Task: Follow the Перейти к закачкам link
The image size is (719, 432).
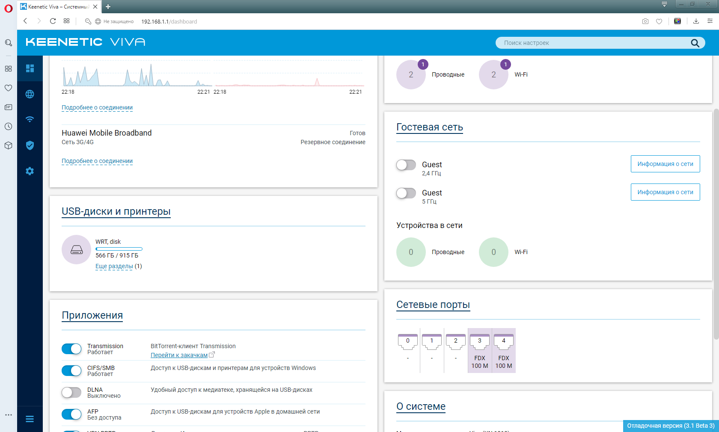Action: point(179,355)
